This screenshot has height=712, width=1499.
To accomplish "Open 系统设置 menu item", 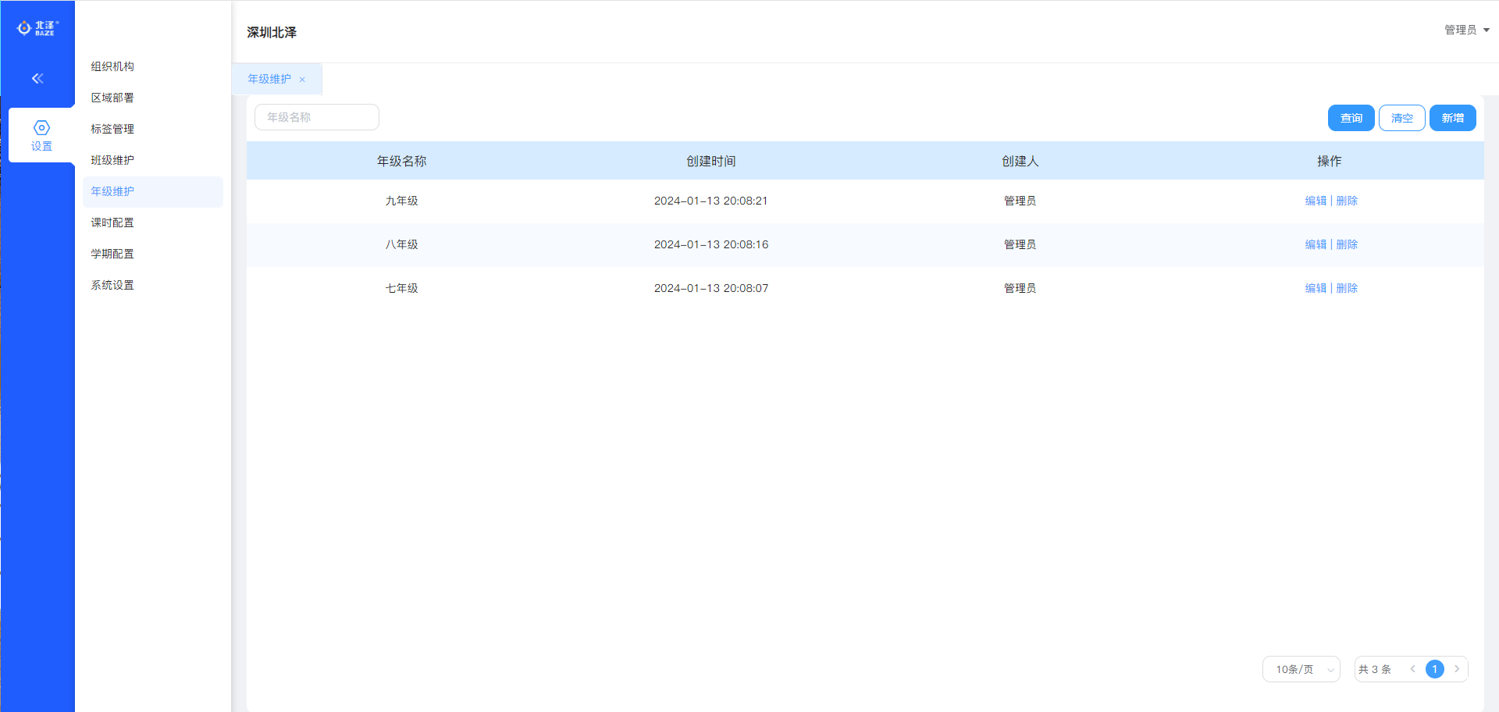I will point(112,285).
